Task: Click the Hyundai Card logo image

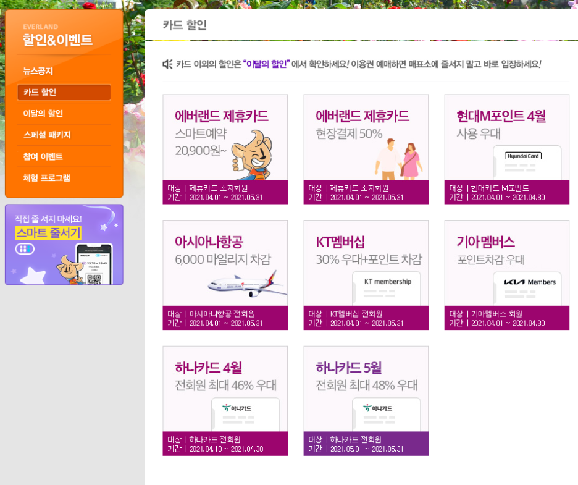Action: [523, 156]
